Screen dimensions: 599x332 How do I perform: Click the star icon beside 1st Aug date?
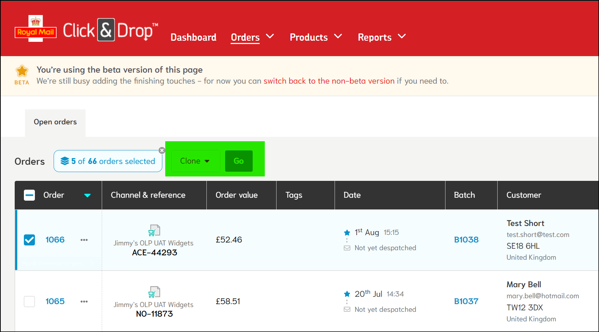pyautogui.click(x=347, y=233)
